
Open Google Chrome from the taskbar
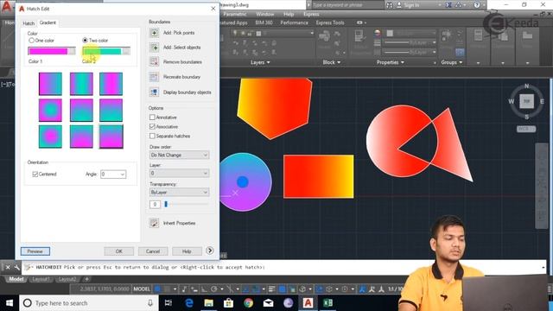point(248,303)
